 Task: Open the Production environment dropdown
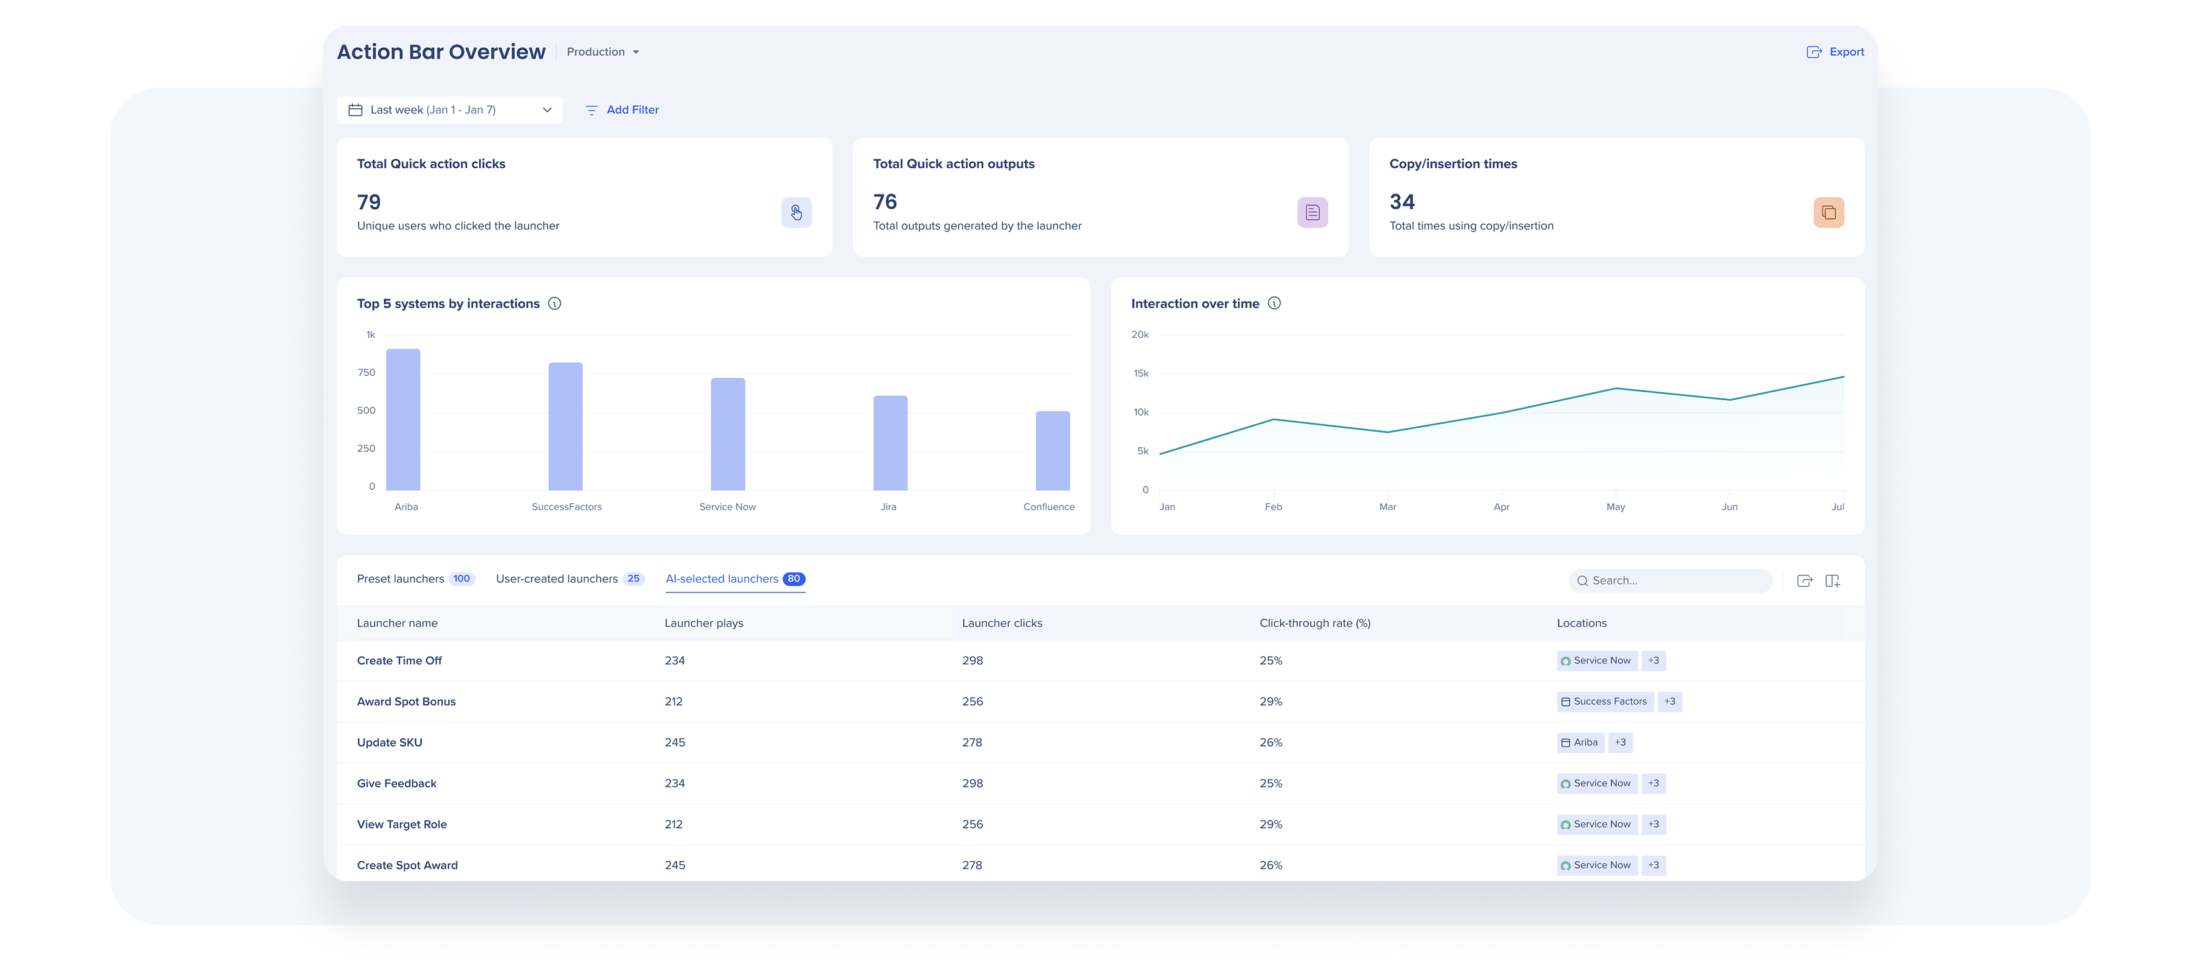[x=602, y=52]
